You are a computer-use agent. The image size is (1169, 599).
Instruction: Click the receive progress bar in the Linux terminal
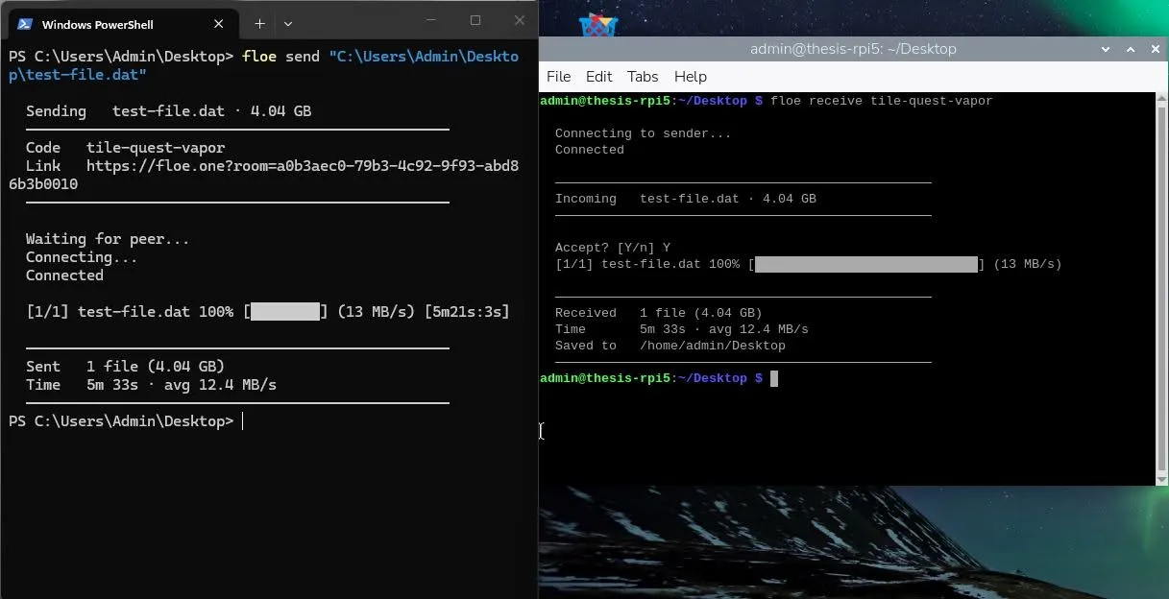tap(866, 264)
